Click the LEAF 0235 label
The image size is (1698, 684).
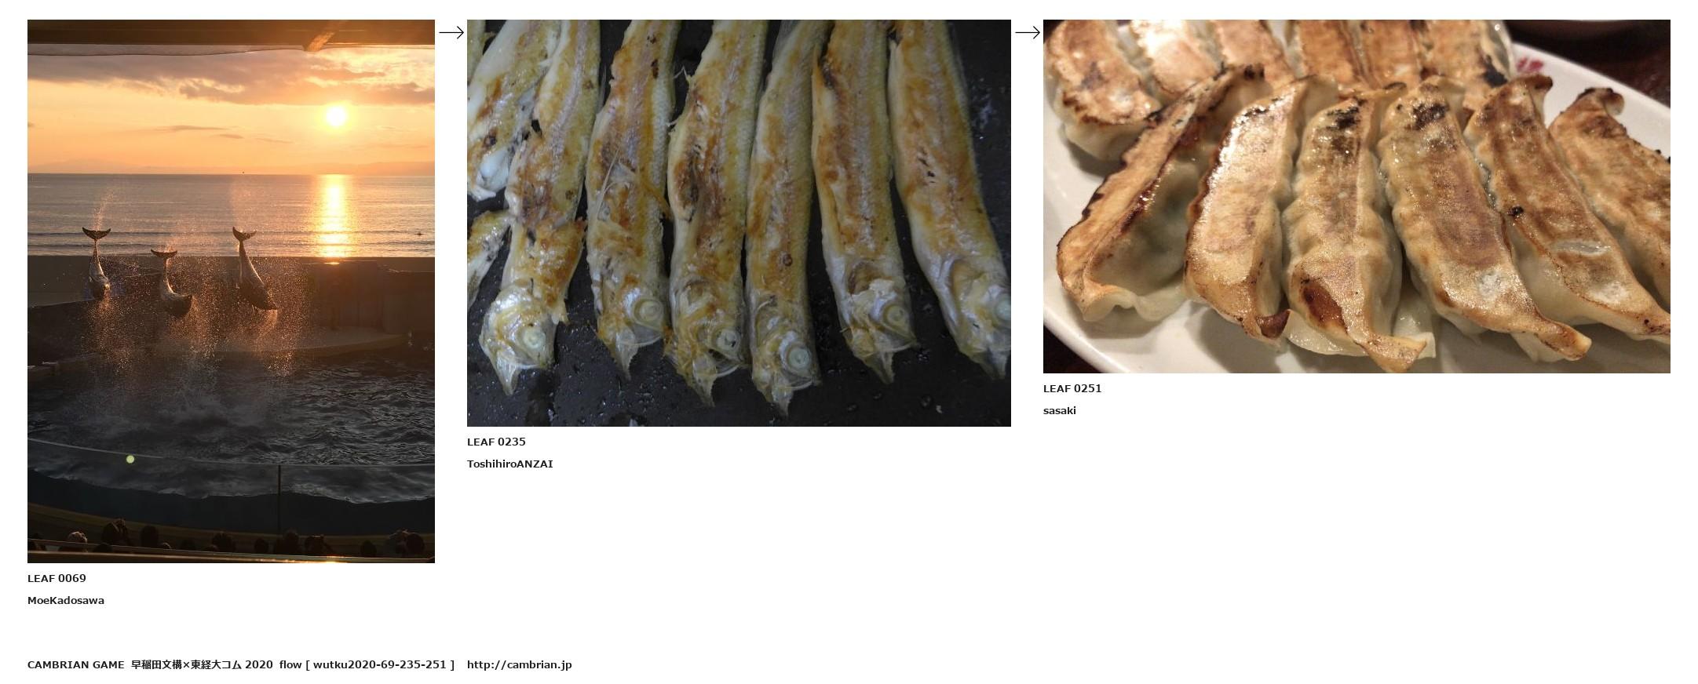(x=496, y=442)
